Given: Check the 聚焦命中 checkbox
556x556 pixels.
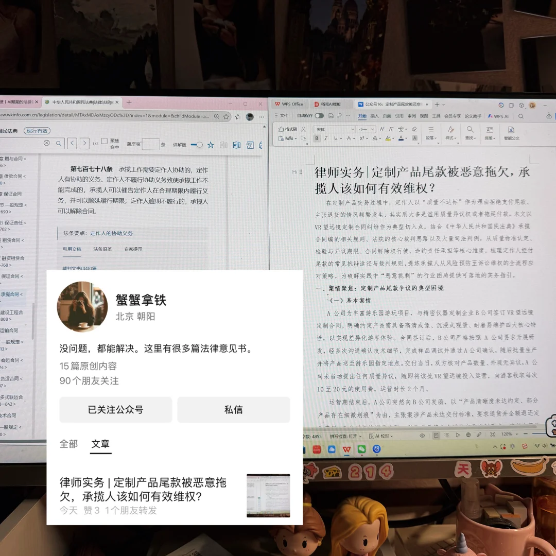Looking at the screenshot, I should point(104,141).
